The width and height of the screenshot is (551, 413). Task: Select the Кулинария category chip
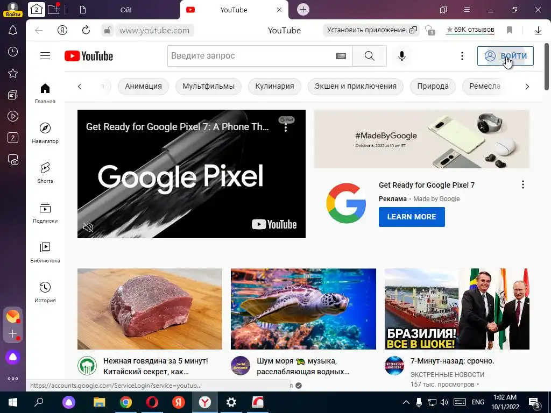[274, 87]
